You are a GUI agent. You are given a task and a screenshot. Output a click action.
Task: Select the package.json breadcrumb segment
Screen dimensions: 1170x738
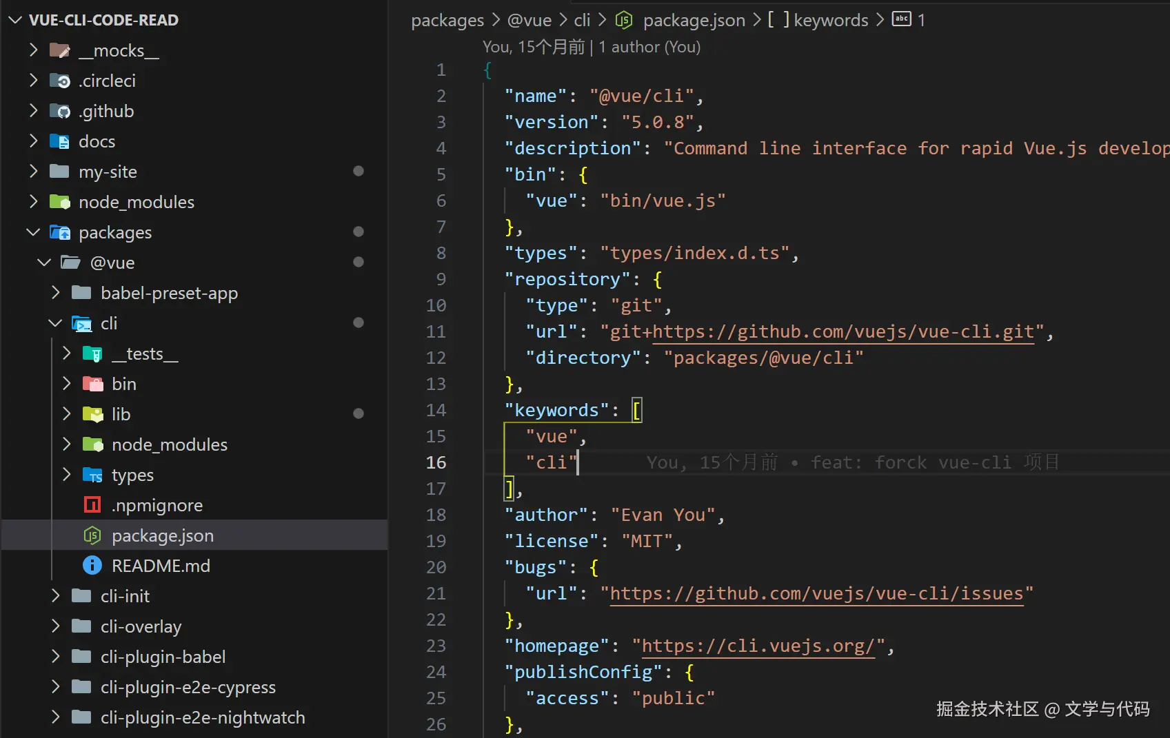pos(694,20)
